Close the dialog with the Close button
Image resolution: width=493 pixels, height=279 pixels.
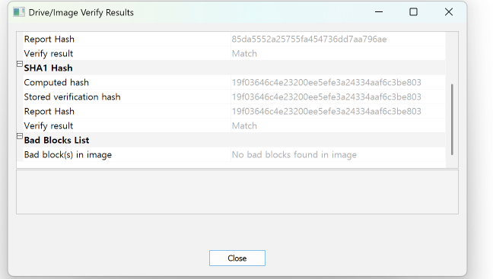point(237,258)
